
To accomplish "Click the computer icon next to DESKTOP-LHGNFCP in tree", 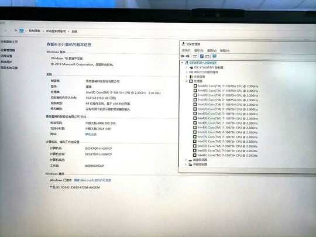I will click(x=187, y=63).
